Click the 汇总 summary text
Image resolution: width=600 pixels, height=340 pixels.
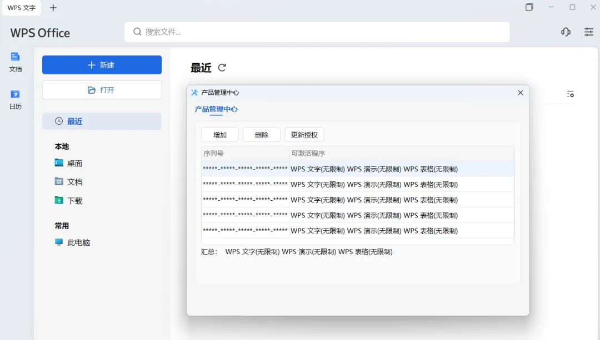coord(297,252)
